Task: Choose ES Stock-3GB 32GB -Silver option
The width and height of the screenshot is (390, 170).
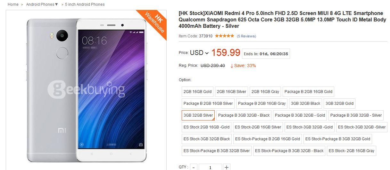Action: coord(362,127)
